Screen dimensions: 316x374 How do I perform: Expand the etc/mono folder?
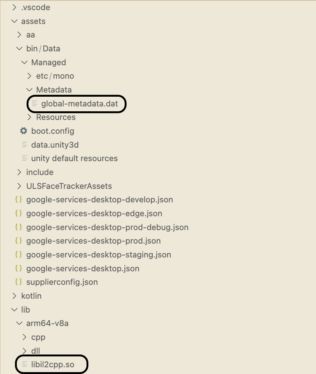30,76
